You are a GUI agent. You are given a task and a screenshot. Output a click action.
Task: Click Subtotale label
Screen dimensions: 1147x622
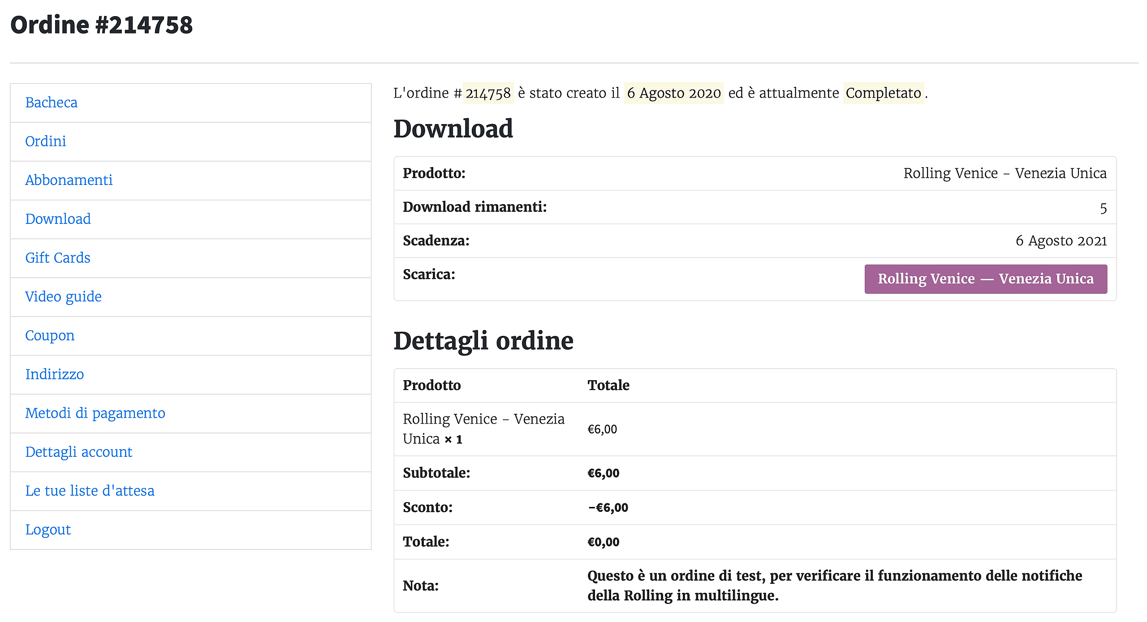(436, 473)
